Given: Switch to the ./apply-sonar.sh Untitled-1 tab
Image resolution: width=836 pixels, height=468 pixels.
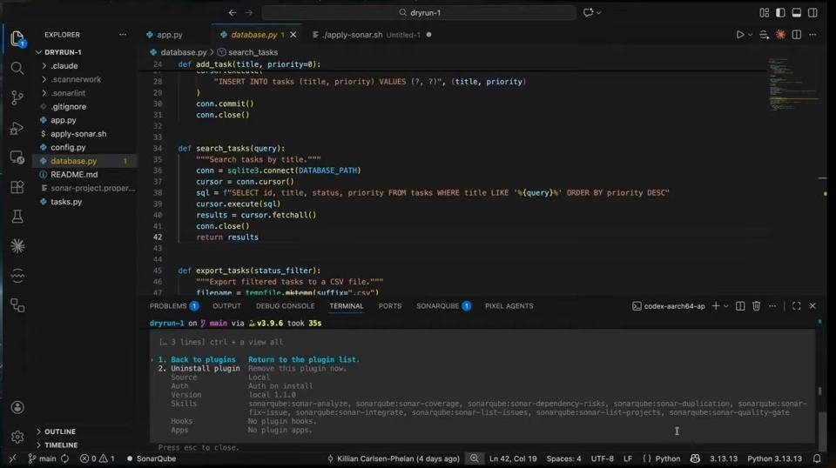Looking at the screenshot, I should tap(371, 35).
